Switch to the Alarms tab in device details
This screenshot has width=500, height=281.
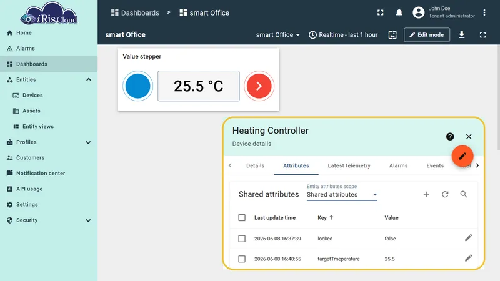point(399,165)
